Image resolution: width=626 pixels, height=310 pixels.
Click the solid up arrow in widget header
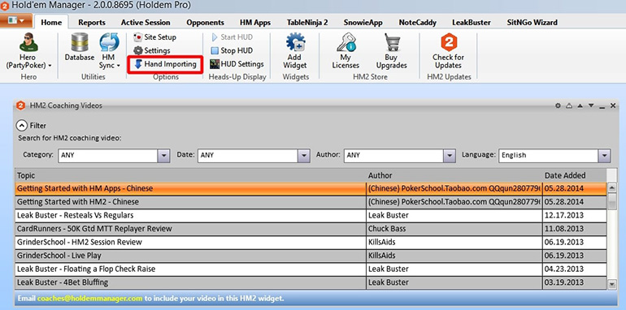pos(580,105)
